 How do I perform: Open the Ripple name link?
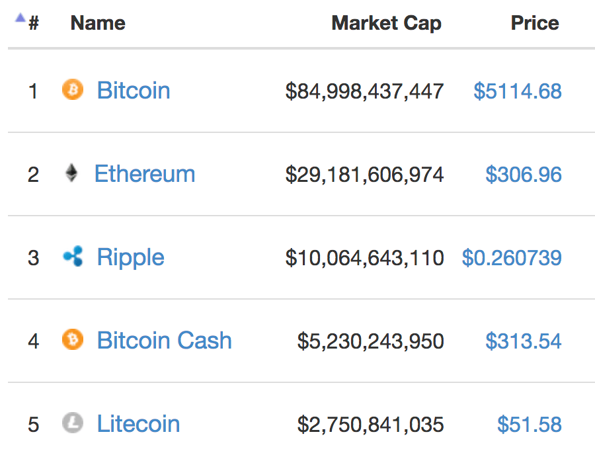[130, 258]
